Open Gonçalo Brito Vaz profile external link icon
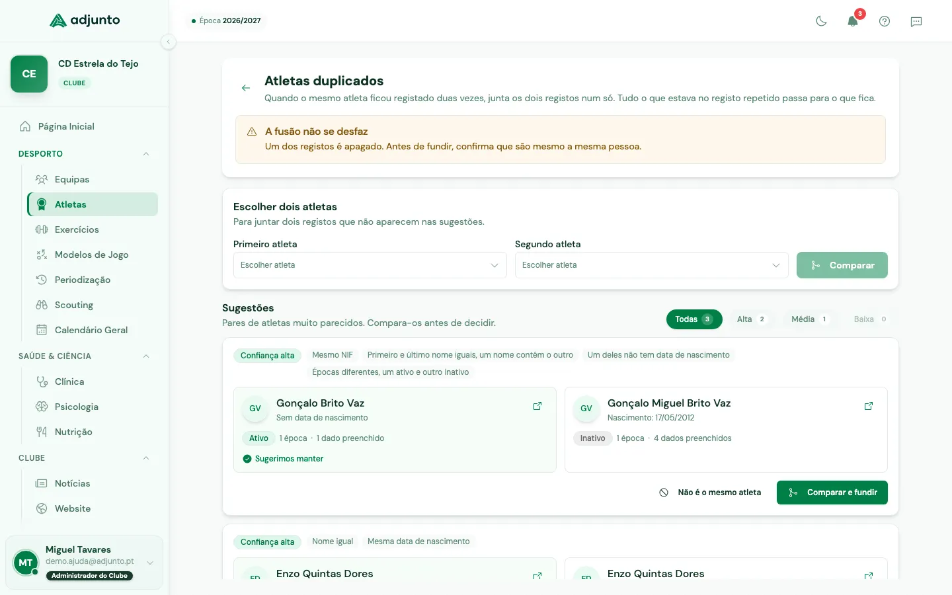 [x=537, y=406]
